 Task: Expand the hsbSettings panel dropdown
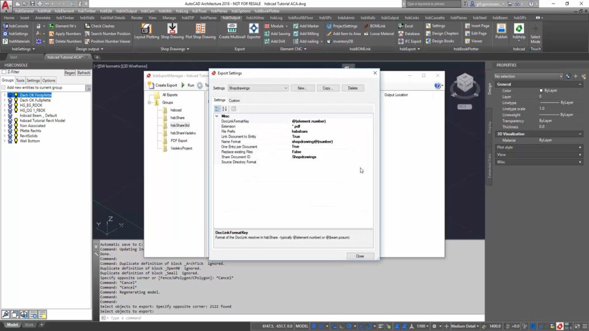(23, 49)
